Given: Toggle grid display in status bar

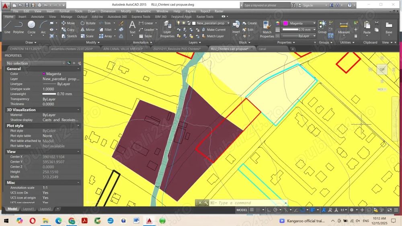Looking at the screenshot, I should coord(252,210).
